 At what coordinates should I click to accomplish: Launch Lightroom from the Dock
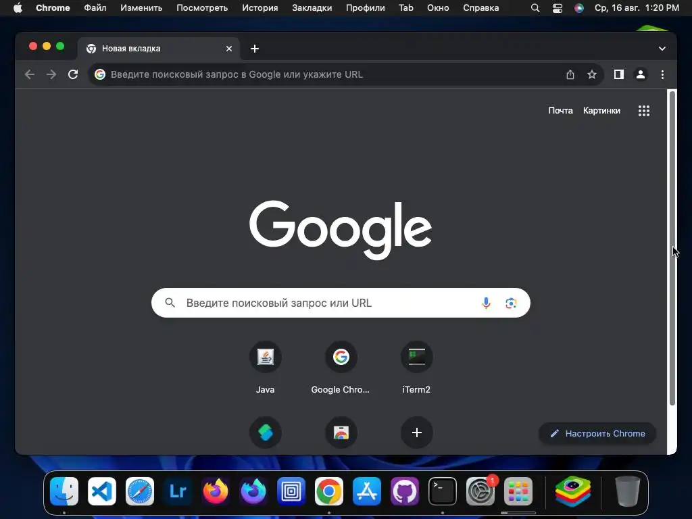[178, 491]
